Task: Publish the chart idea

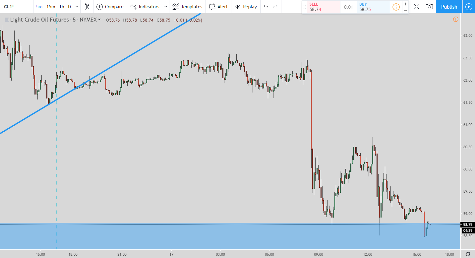Action: (x=449, y=7)
